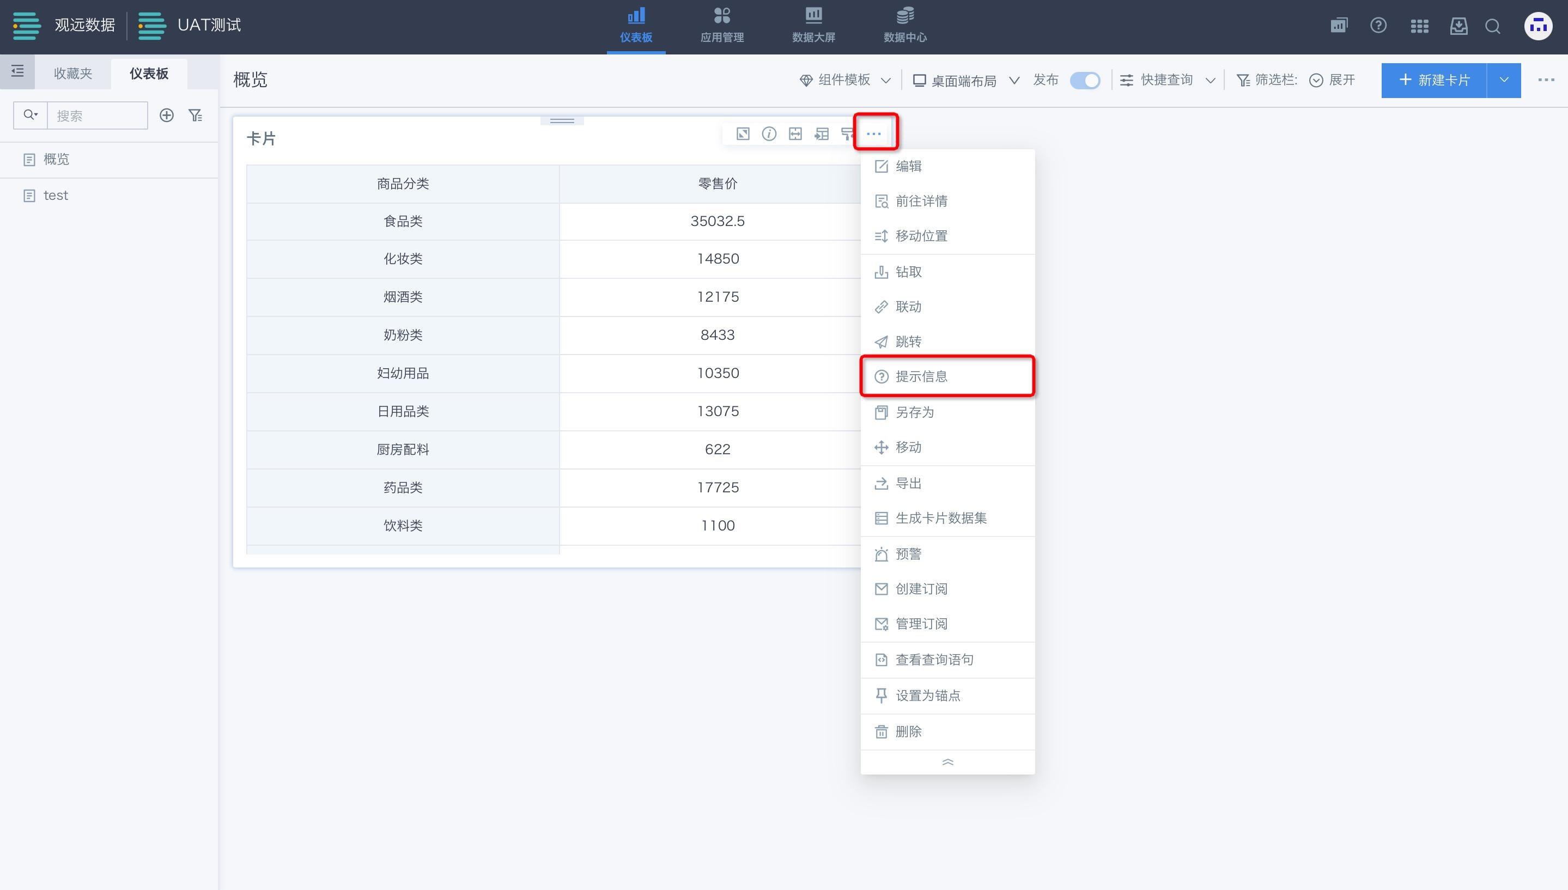Focus the sidebar 搜索 input field
The image size is (1568, 890).
tap(98, 115)
